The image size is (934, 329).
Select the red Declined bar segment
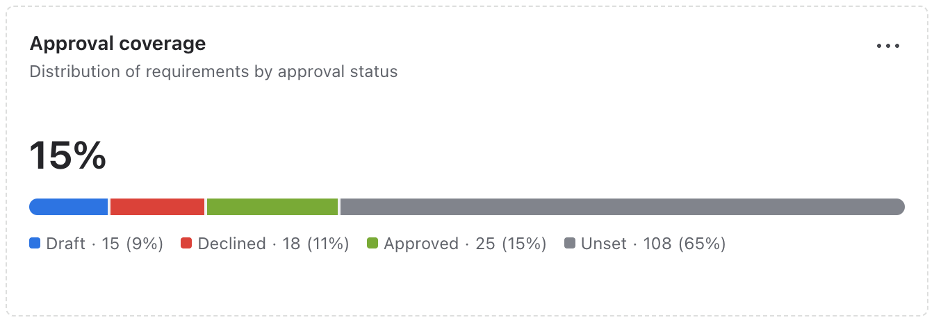pos(158,207)
